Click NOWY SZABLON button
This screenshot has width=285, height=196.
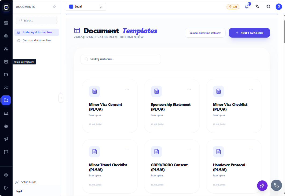click(x=249, y=33)
